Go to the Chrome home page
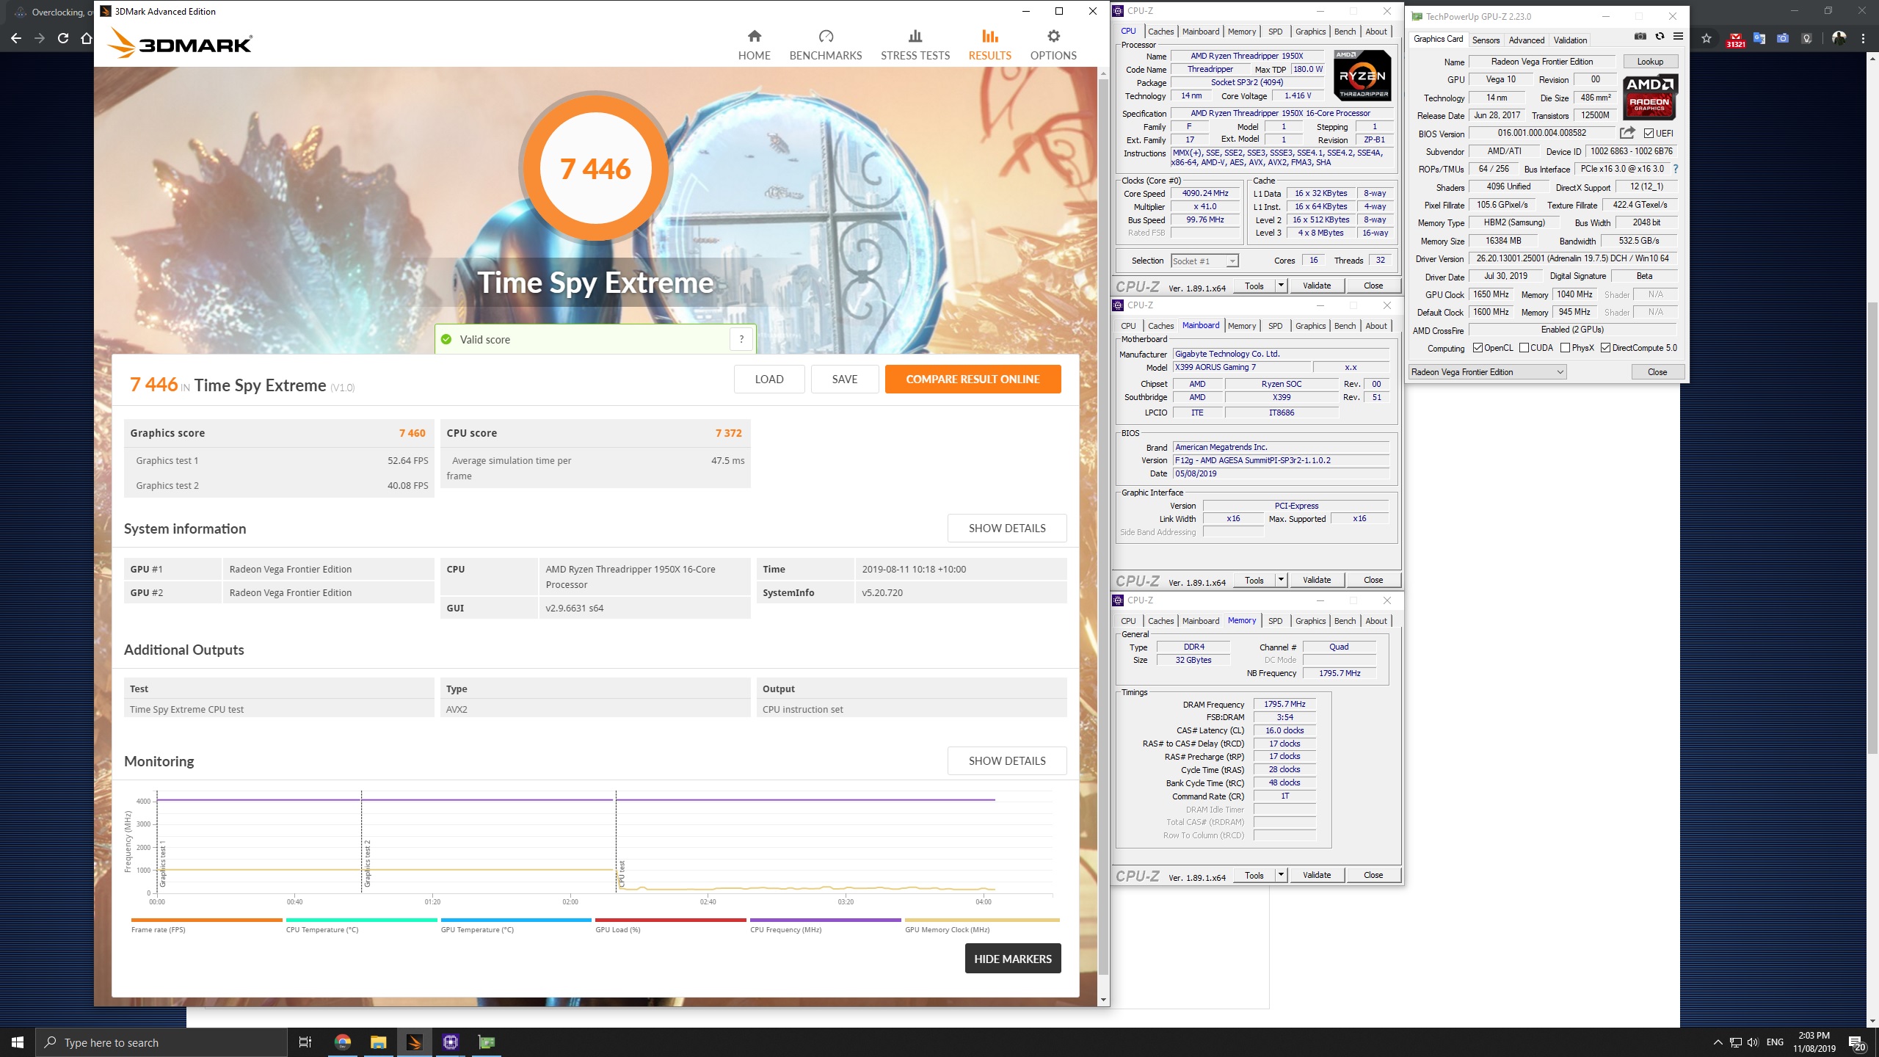 (87, 38)
